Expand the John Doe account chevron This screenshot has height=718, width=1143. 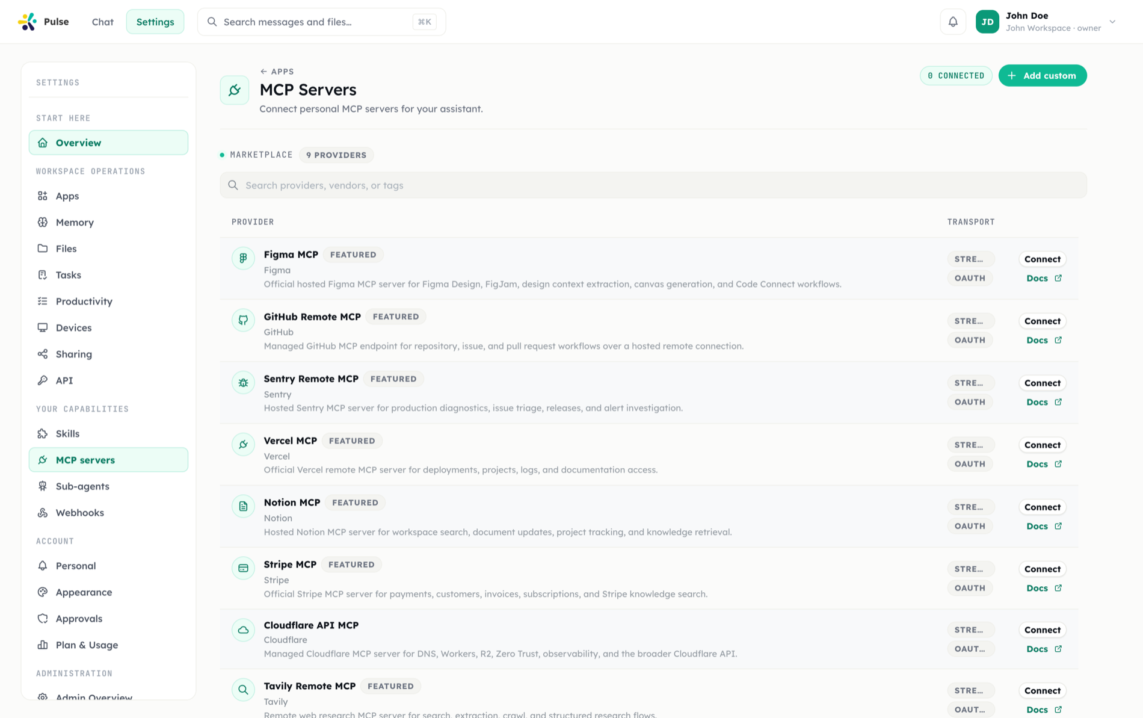[1112, 22]
